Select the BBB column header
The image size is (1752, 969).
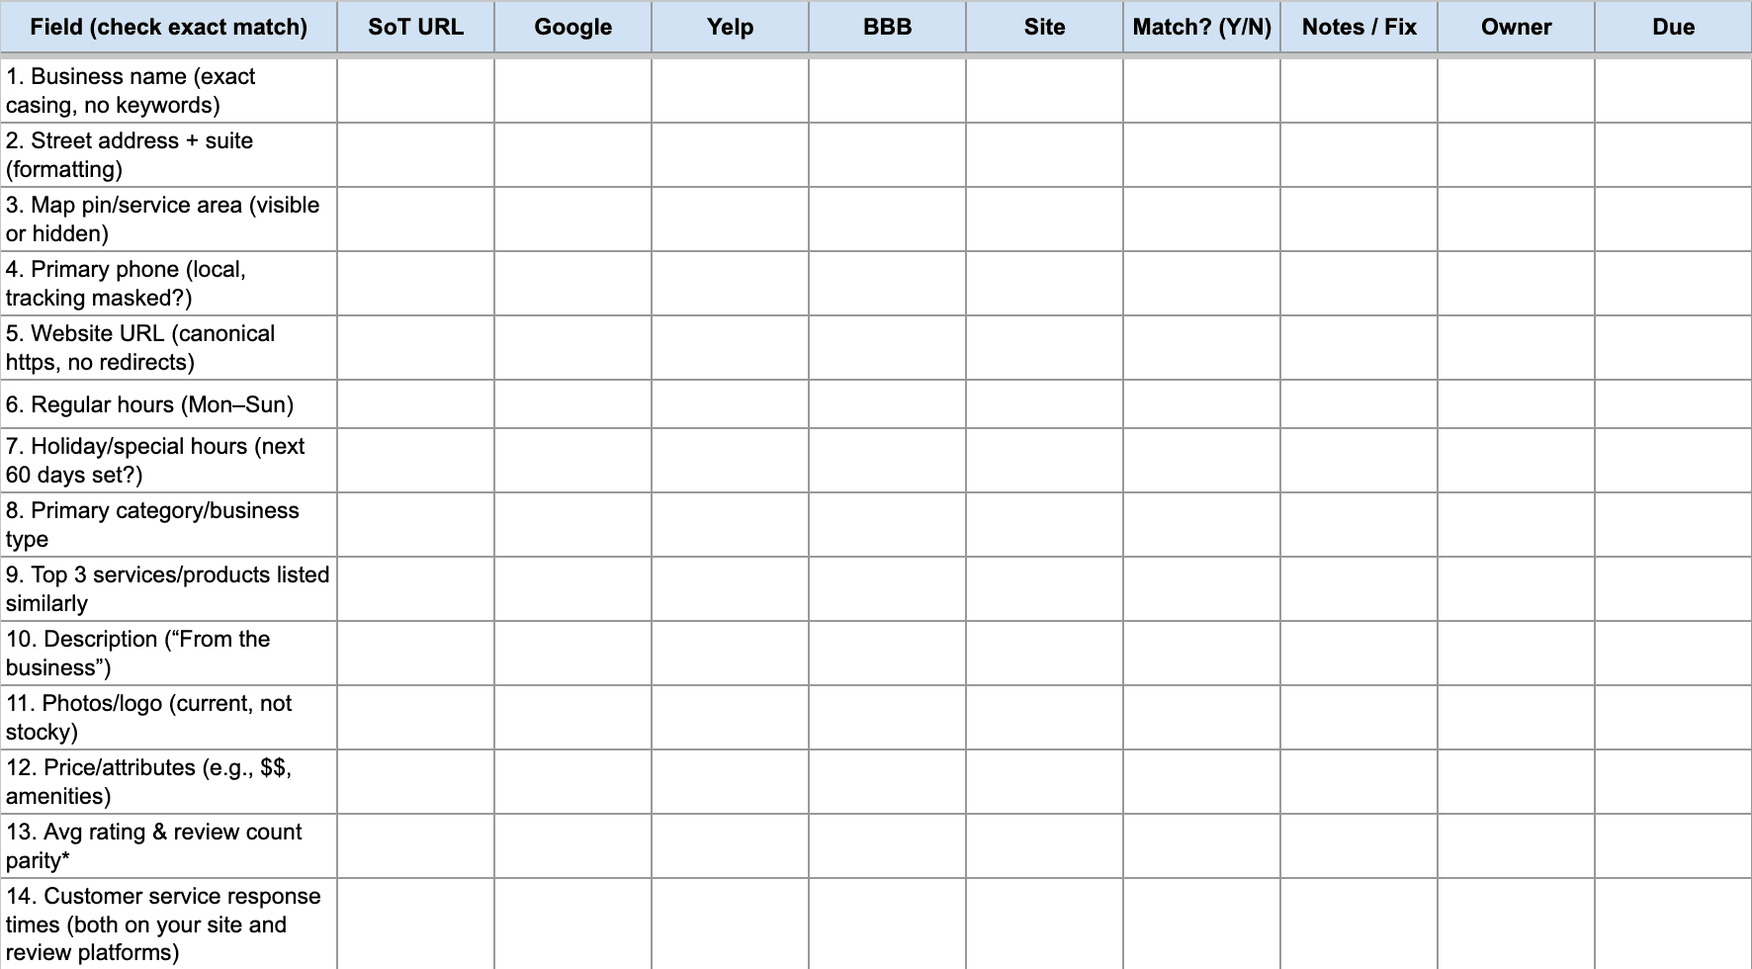pos(887,27)
